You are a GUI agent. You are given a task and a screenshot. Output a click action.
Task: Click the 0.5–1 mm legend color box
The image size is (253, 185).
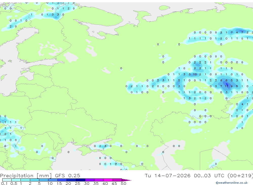coord(16,180)
